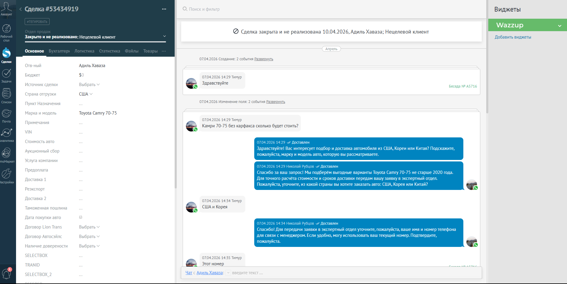Click deal title Сделка #53434919
The image size is (567, 284).
52,9
